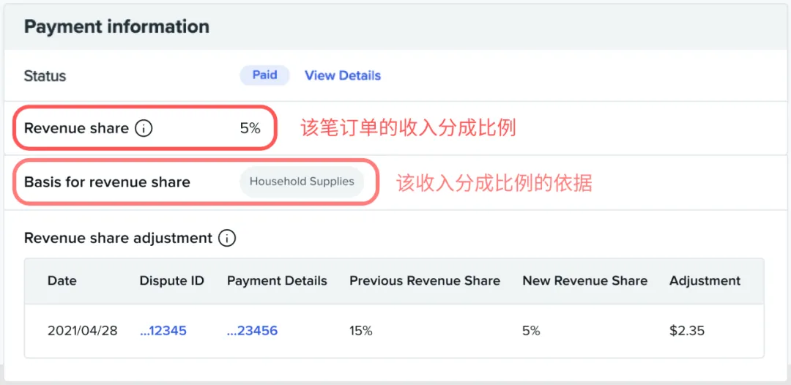Click the Revenue share adjustment label
This screenshot has width=791, height=385.
pyautogui.click(x=118, y=238)
